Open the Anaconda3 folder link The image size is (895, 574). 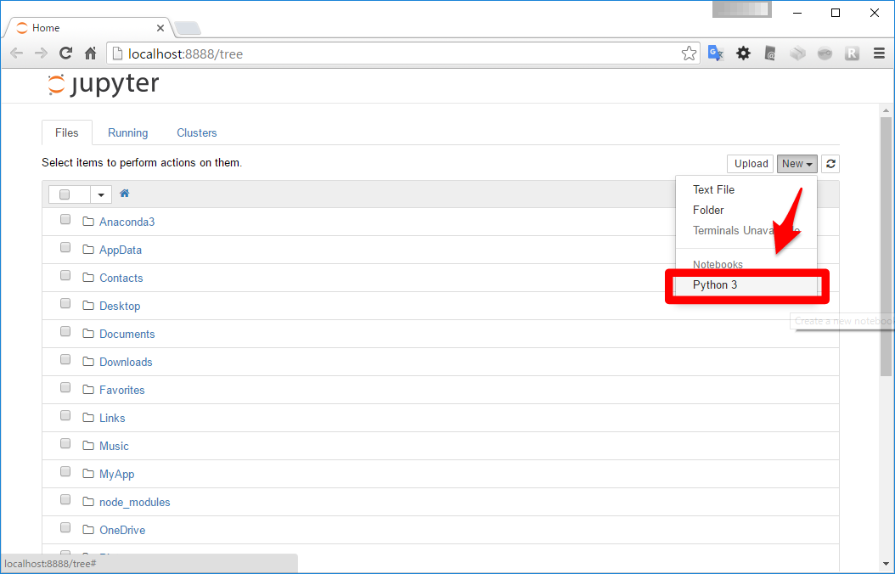(x=127, y=222)
